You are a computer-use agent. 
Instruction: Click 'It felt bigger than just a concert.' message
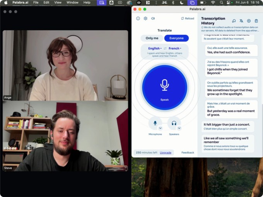[x=228, y=126]
